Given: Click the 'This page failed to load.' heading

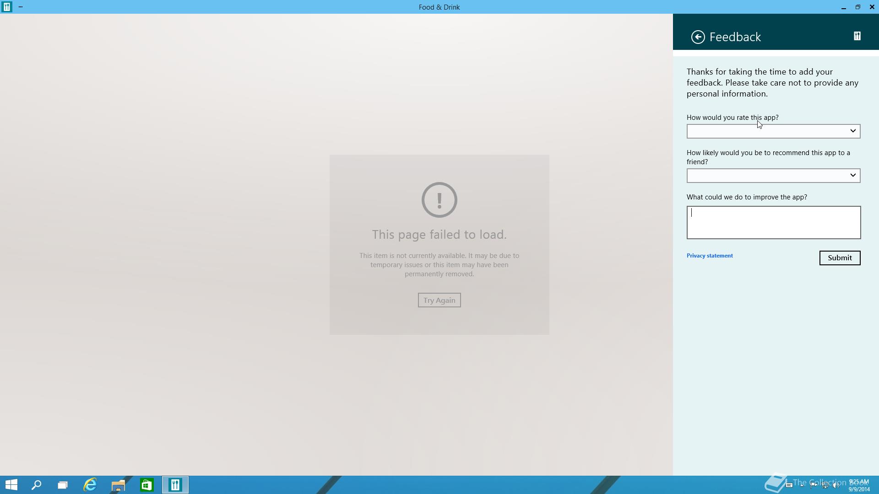Looking at the screenshot, I should tap(439, 235).
